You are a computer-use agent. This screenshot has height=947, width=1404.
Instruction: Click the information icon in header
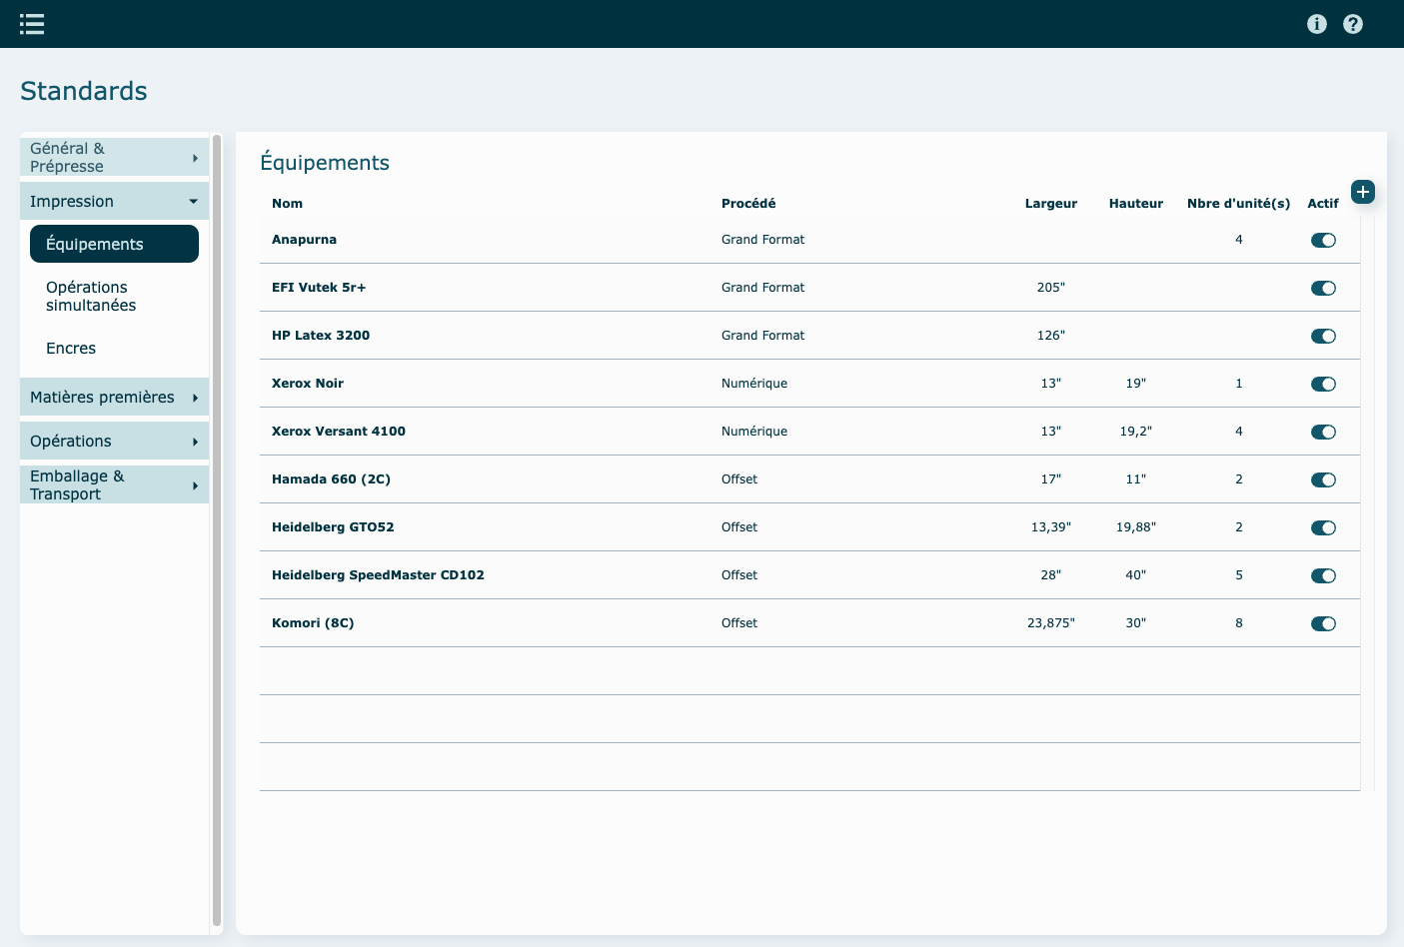1316,24
